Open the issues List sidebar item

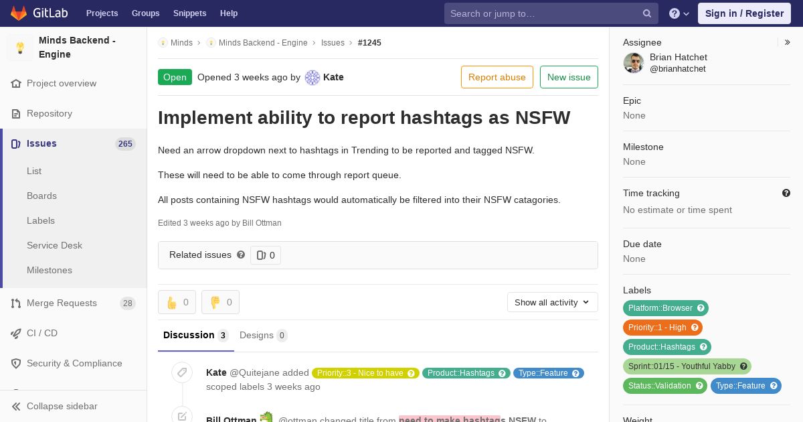tap(34, 171)
